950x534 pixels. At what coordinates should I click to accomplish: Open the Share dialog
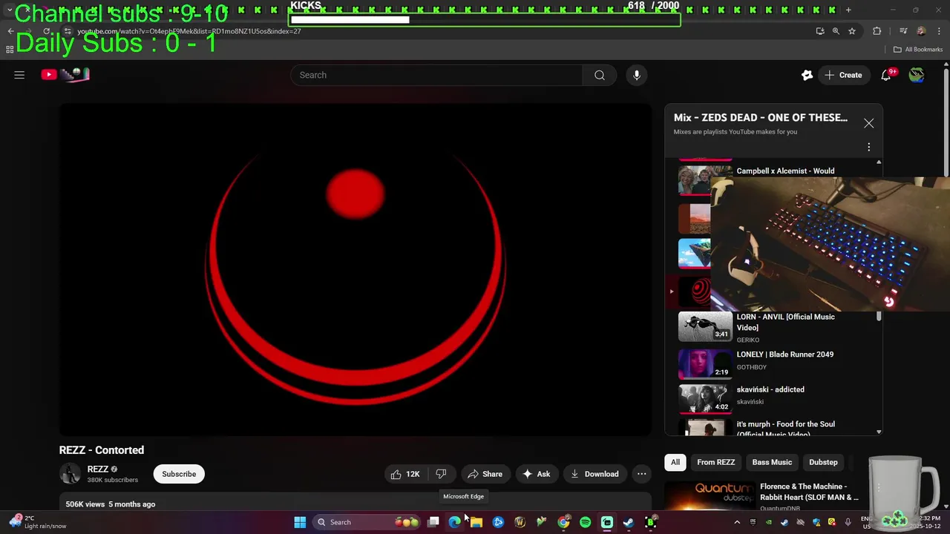point(485,474)
